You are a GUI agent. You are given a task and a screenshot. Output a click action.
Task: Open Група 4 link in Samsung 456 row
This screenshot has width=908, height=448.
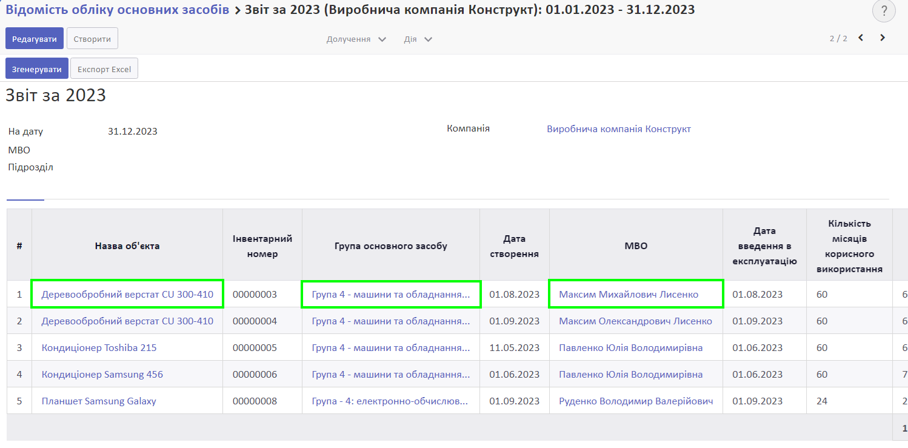[391, 375]
